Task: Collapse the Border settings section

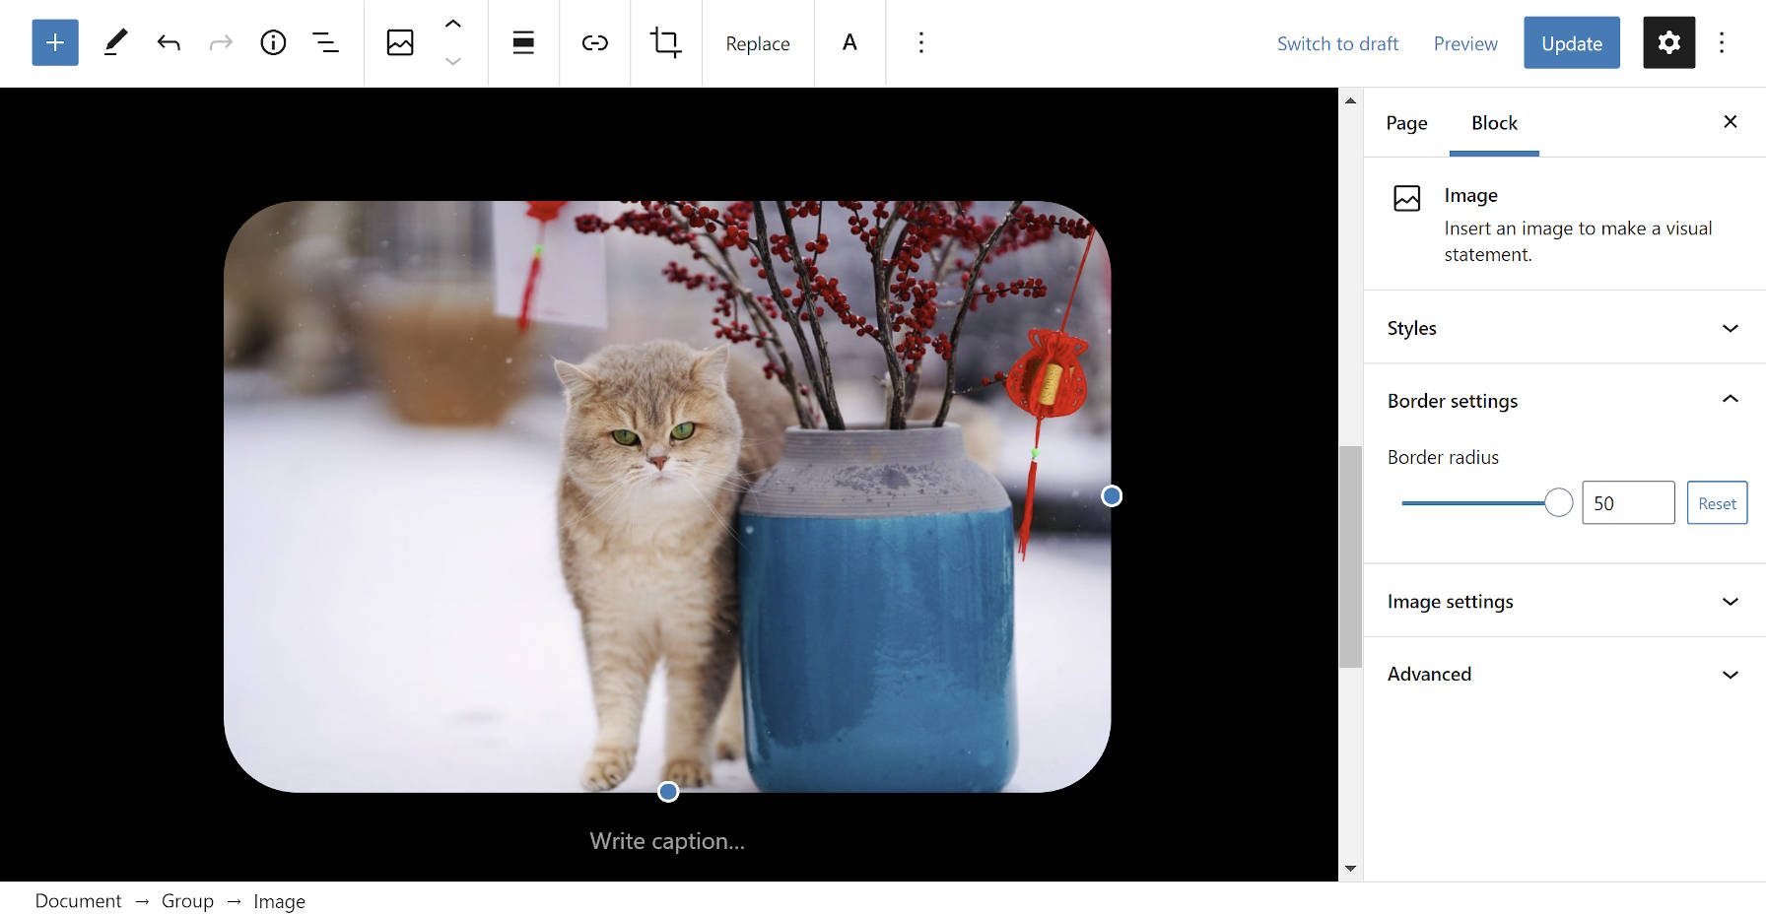Action: [x=1563, y=400]
